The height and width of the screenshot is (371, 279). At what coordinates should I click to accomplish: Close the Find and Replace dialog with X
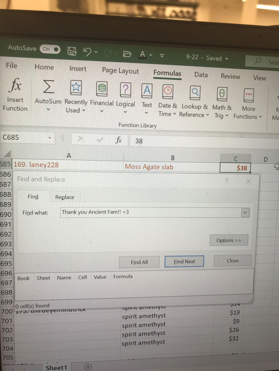pyautogui.click(x=248, y=181)
